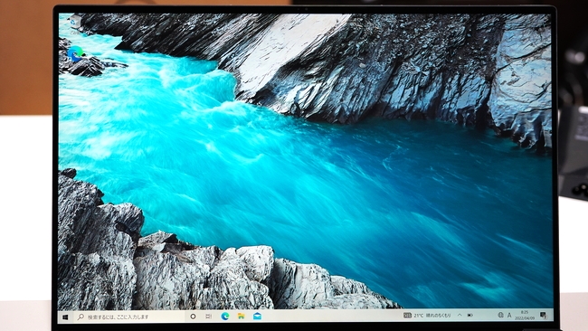Click the search magnifier icon
The width and height of the screenshot is (588, 331).
coord(81,317)
